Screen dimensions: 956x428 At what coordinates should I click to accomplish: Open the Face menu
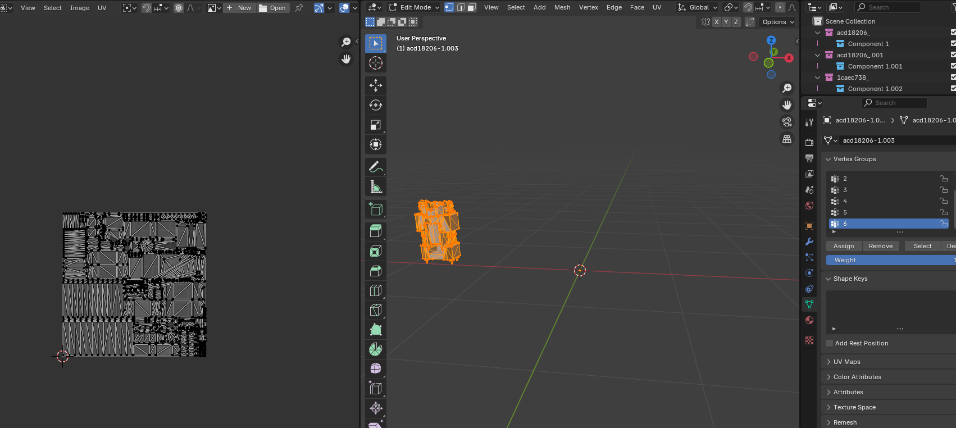(637, 7)
